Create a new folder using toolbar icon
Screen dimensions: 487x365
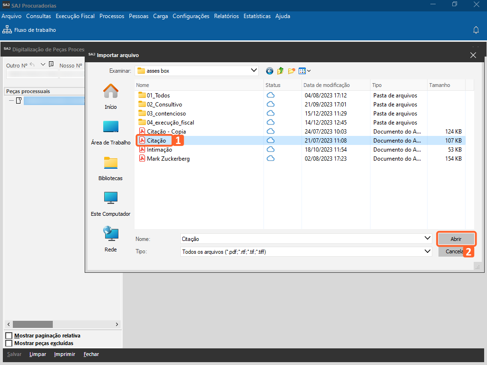[292, 71]
